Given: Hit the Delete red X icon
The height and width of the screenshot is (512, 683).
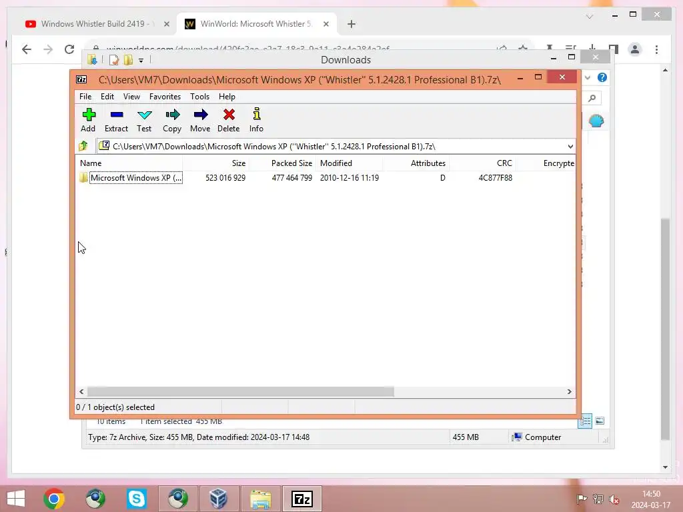Looking at the screenshot, I should click(x=229, y=120).
